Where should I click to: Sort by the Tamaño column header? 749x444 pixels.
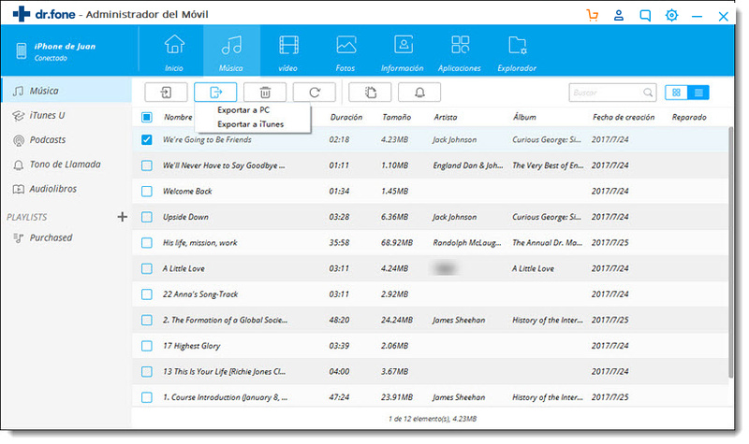click(396, 117)
